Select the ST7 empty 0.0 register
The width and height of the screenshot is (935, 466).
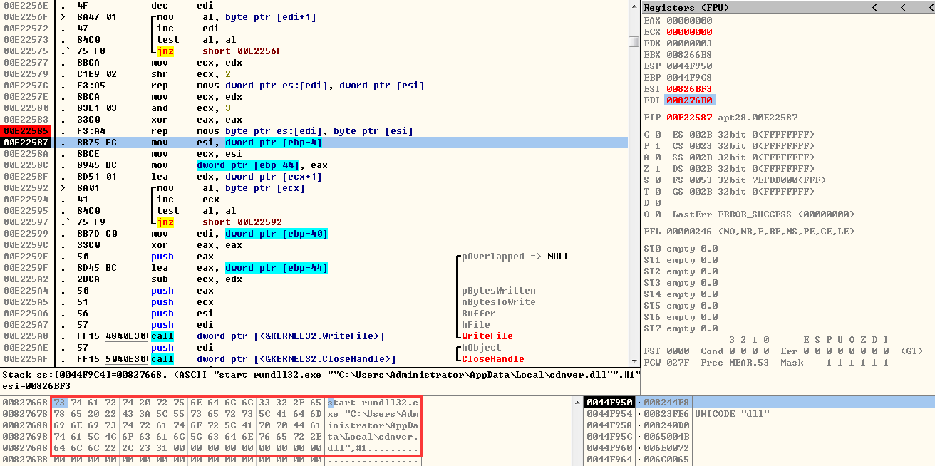681,328
